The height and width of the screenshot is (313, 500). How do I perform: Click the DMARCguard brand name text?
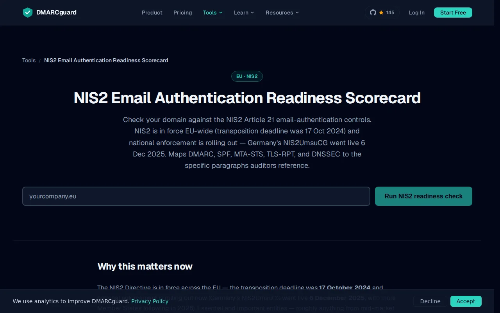[x=56, y=13]
